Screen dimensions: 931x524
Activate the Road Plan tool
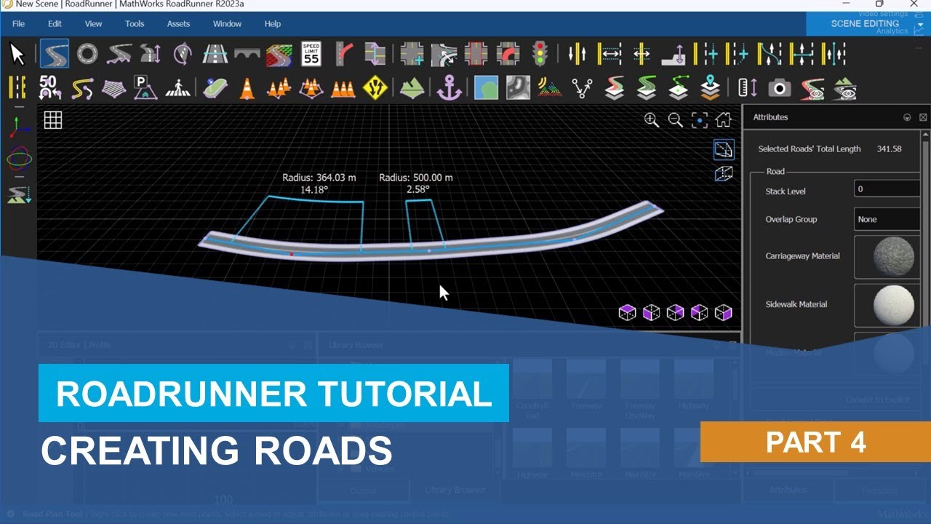click(54, 54)
